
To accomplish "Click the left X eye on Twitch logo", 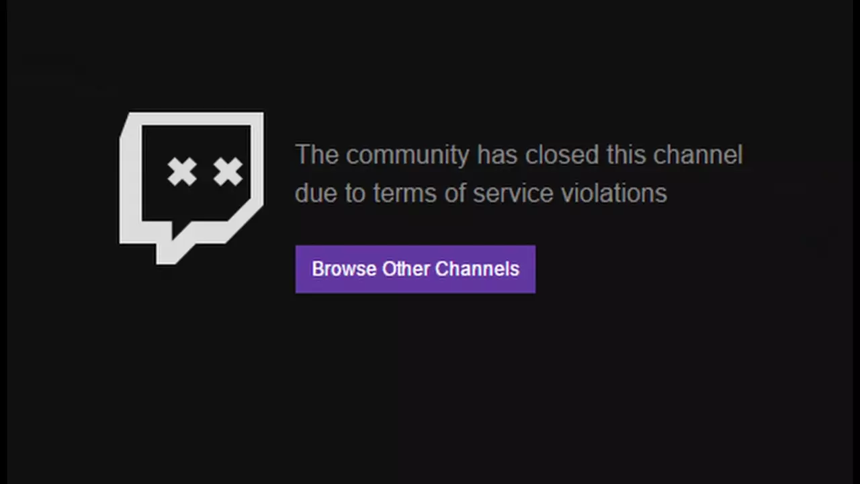I will point(182,172).
